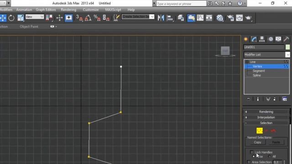
Task: Switch to the Utilities command panel tab
Action: [286, 39]
